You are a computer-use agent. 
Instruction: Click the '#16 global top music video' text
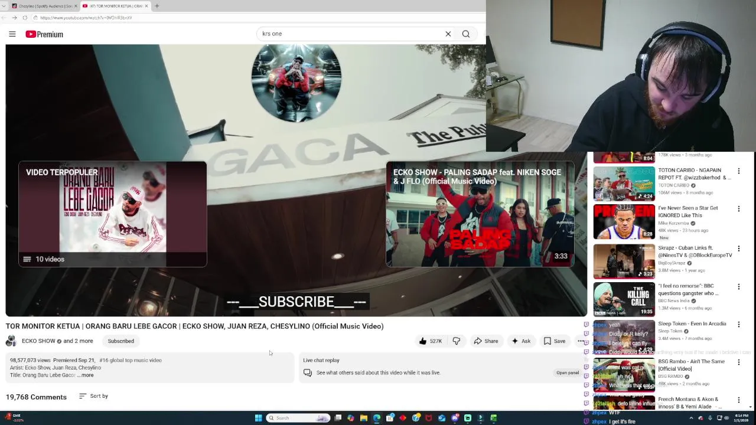(131, 360)
